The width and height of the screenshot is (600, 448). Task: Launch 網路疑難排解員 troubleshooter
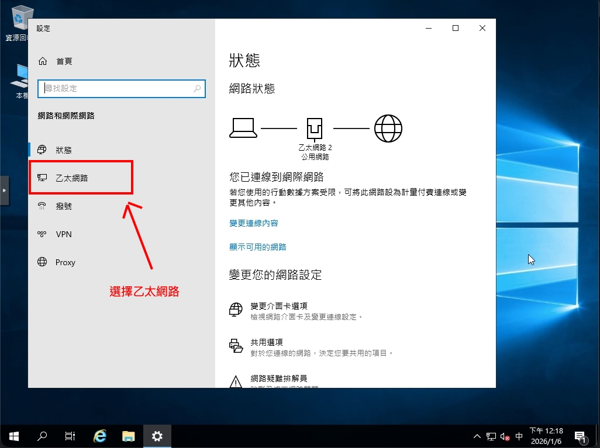(278, 378)
